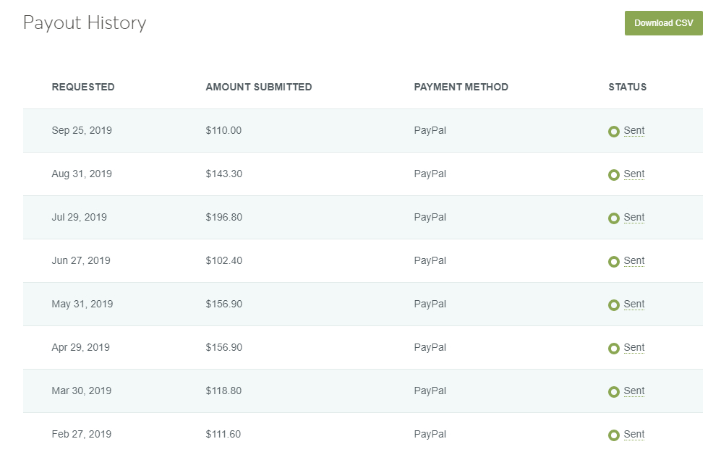Image resolution: width=721 pixels, height=452 pixels.
Task: Click the green status circle for Mar 30, 2019
Action: (x=613, y=392)
